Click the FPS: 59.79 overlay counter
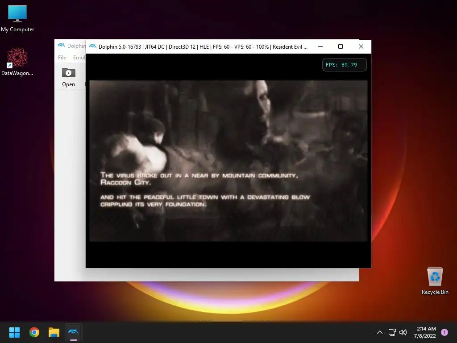This screenshot has height=343, width=457. (344, 65)
